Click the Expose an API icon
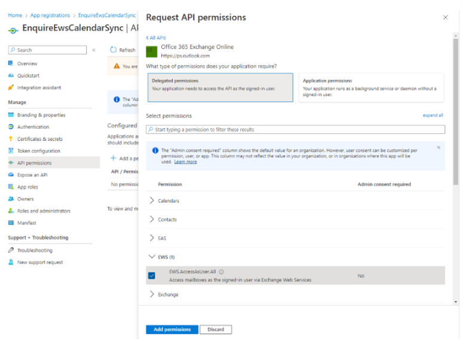462x348 pixels. pos(11,175)
